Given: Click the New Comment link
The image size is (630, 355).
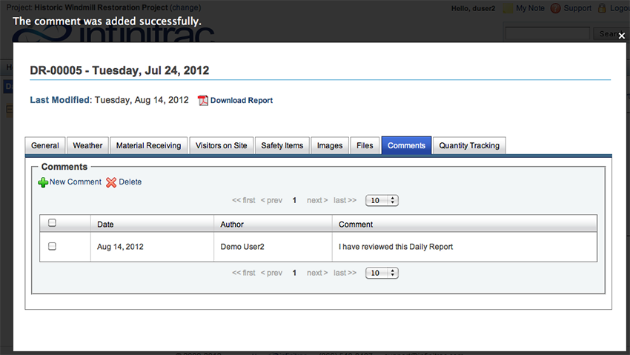Looking at the screenshot, I should [x=76, y=182].
